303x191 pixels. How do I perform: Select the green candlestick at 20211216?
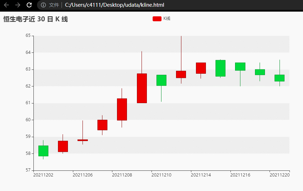pos(240,67)
